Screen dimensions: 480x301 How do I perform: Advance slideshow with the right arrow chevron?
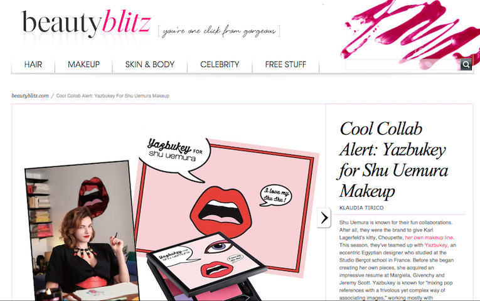pos(324,218)
